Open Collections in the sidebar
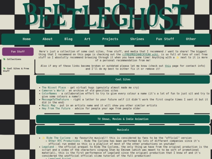This screenshot has height=159, width=212. [14, 59]
